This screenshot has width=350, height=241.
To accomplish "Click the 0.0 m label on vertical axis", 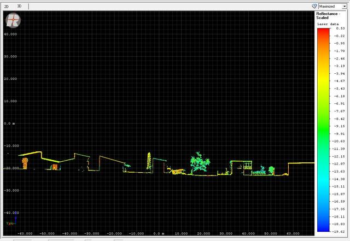I will [10, 124].
